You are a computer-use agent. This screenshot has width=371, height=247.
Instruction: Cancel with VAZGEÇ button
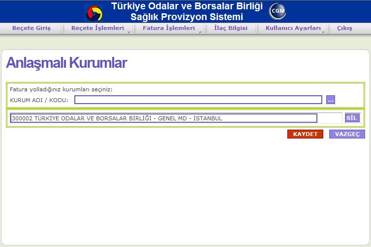(x=347, y=134)
